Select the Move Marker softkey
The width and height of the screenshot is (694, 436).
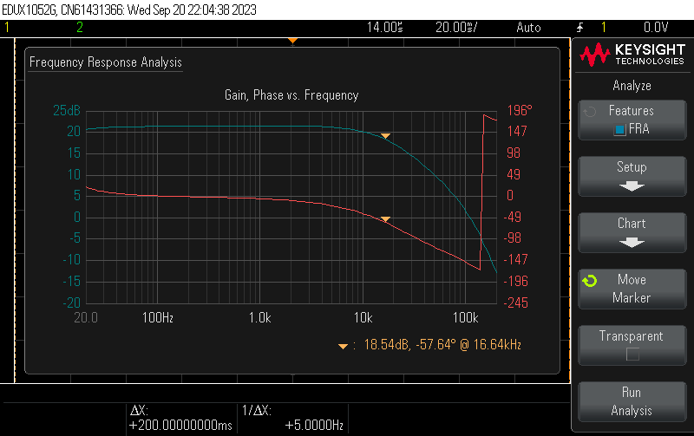coord(632,289)
